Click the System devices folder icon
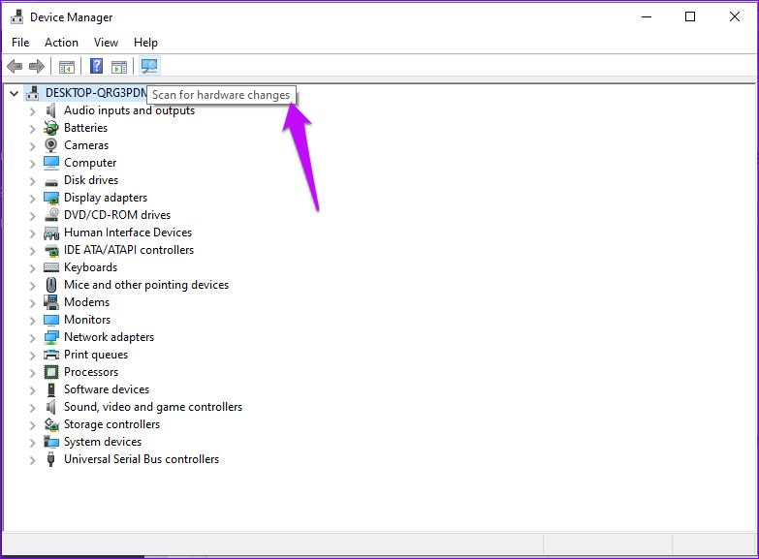 click(50, 442)
